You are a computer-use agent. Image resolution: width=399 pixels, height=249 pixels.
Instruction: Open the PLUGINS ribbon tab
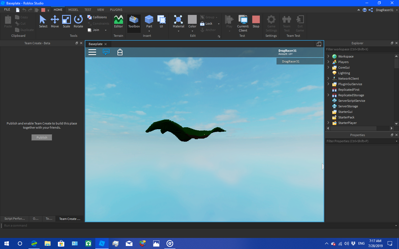pyautogui.click(x=116, y=9)
